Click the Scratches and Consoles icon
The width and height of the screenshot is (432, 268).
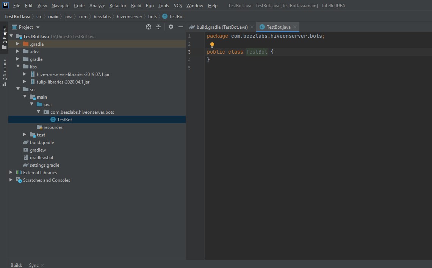[x=19, y=180]
